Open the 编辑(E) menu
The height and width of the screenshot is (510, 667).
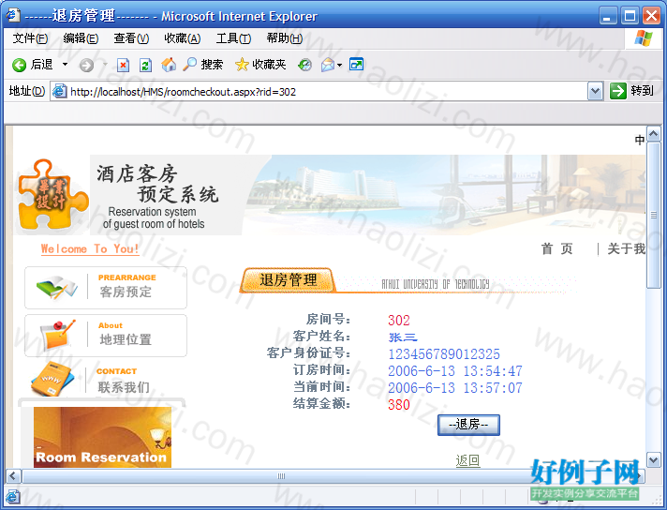tap(81, 38)
